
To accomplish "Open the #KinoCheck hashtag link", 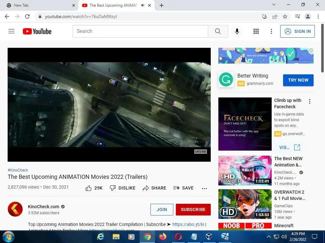I will coord(18,170).
